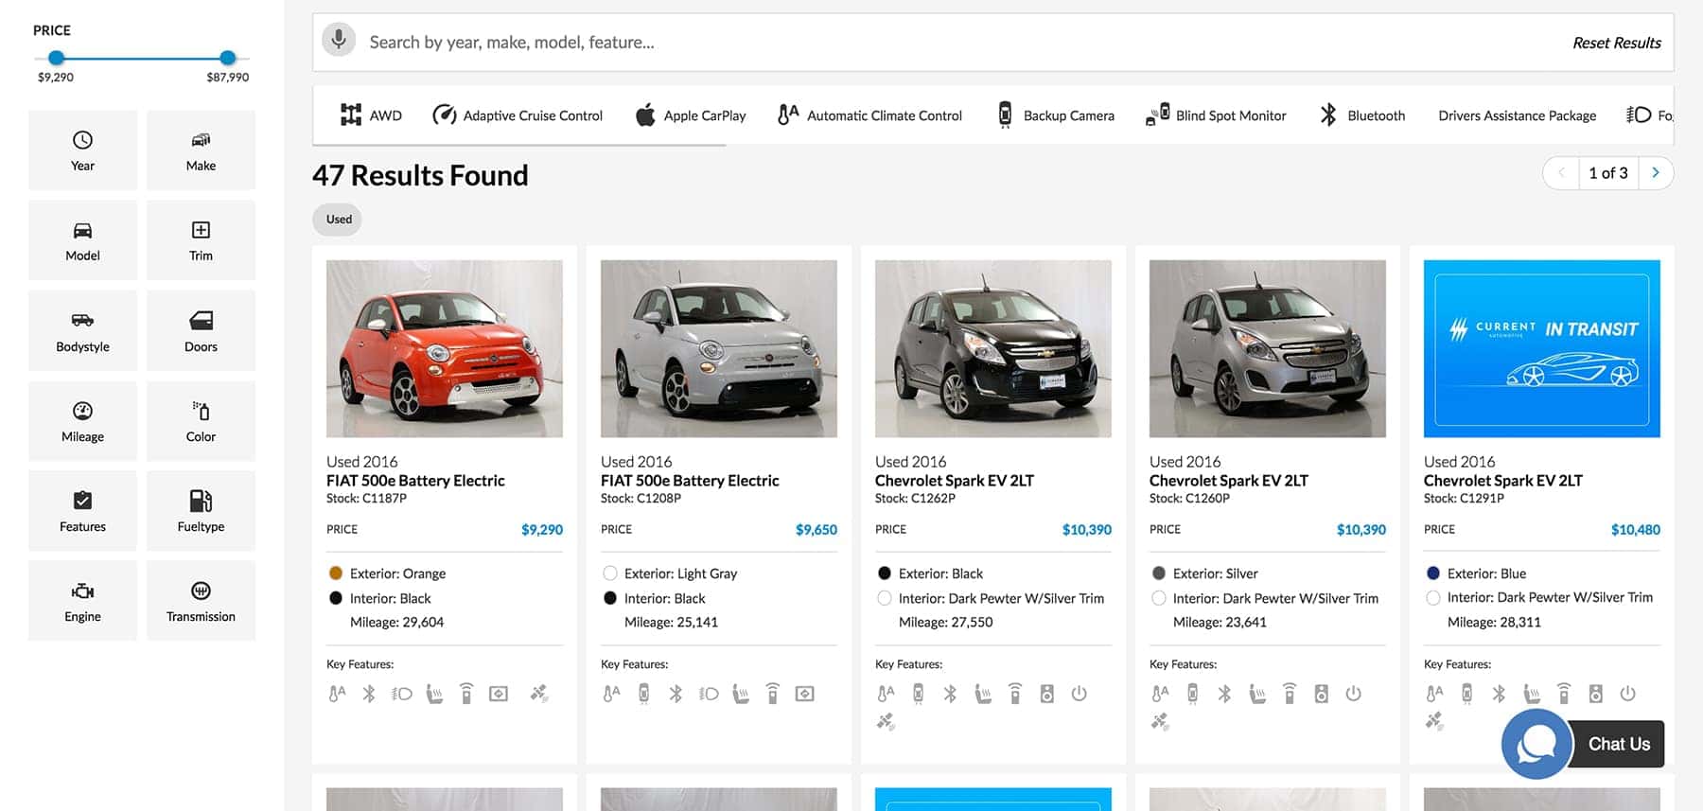Viewport: 1703px width, 811px height.
Task: Open the Features filter tile
Action: tap(82, 511)
